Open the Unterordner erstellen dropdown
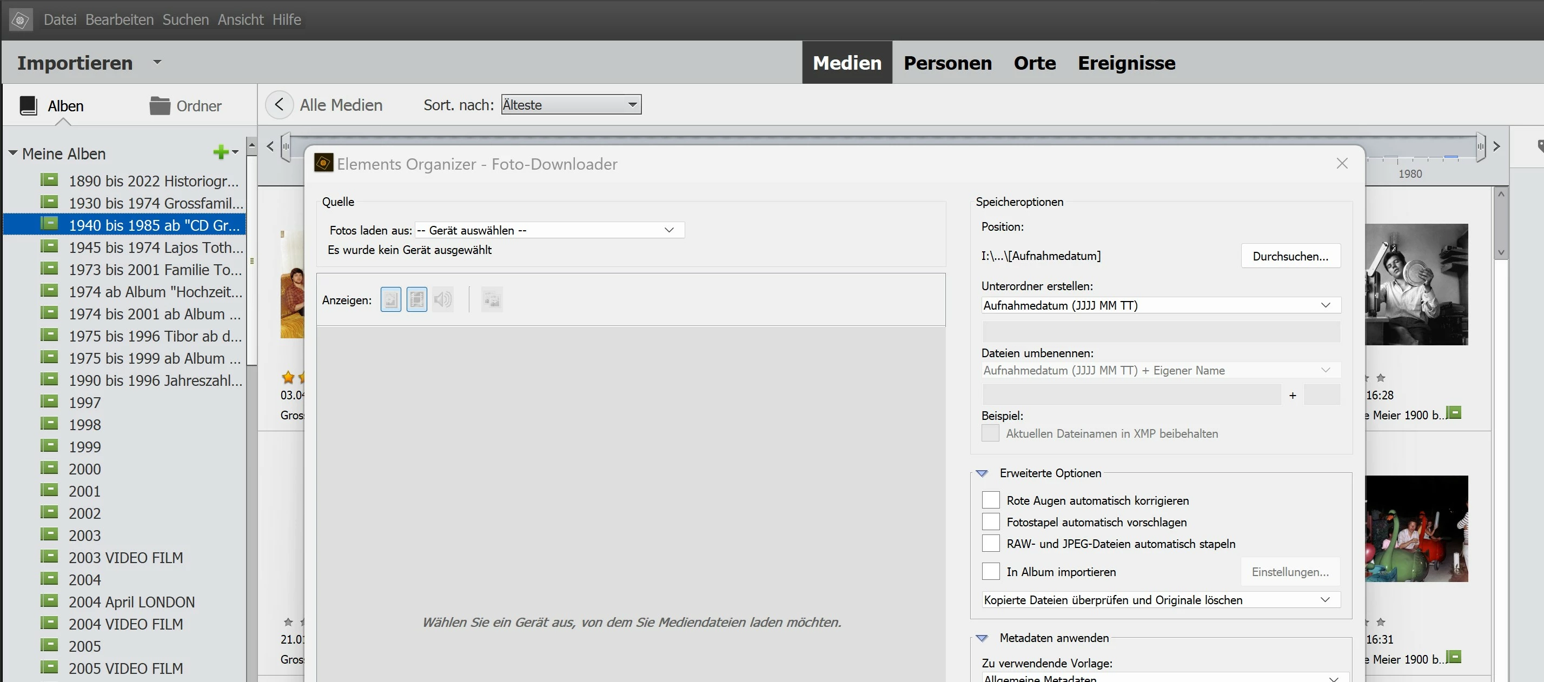 pos(1161,305)
